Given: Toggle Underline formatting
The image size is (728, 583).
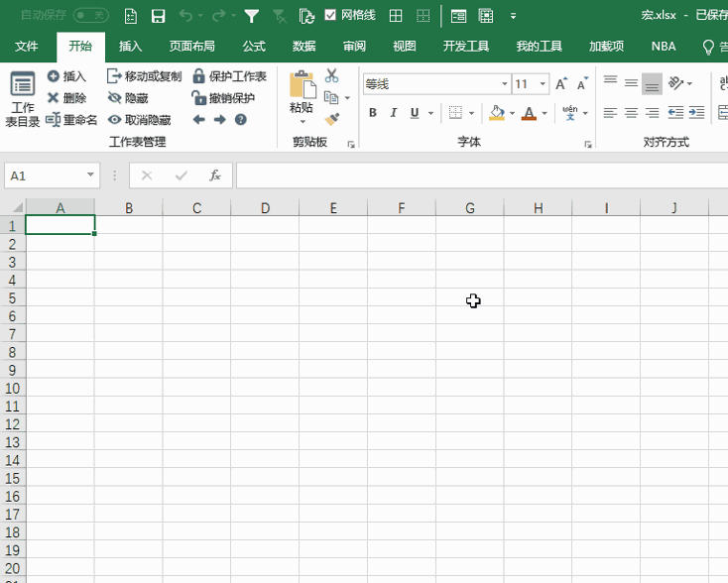Looking at the screenshot, I should point(415,113).
